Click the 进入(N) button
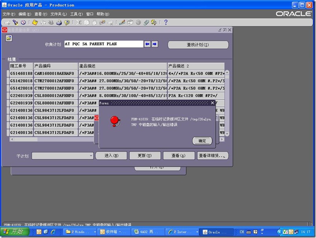 111,155
